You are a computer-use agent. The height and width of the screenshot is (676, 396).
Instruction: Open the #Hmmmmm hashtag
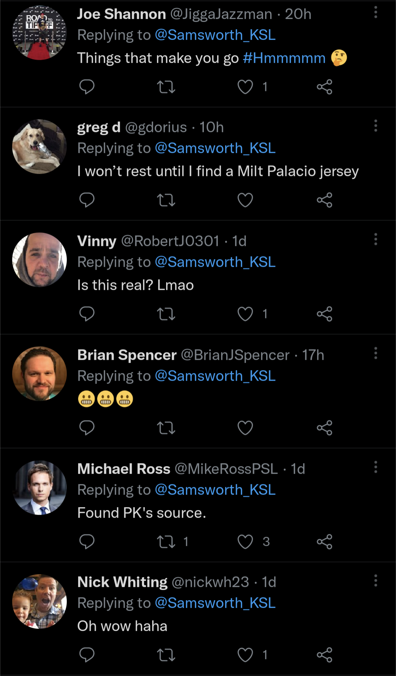pyautogui.click(x=284, y=58)
